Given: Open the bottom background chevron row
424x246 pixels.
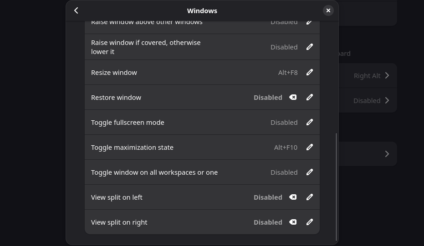Looking at the screenshot, I should 368,154.
